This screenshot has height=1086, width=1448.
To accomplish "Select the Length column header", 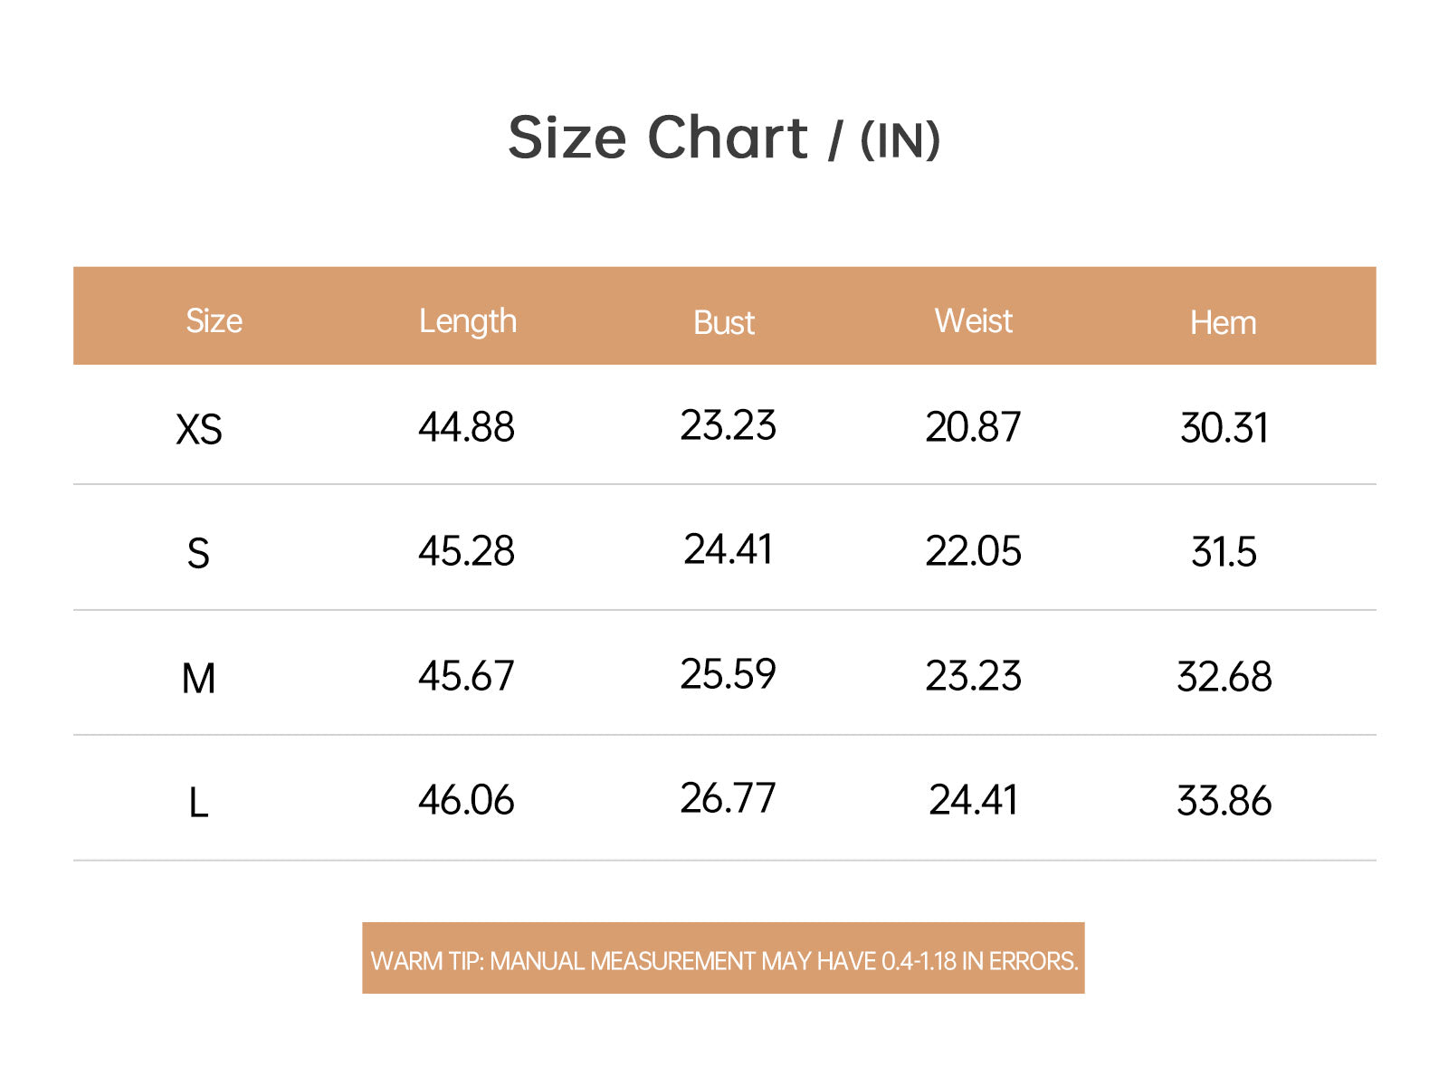I will pyautogui.click(x=468, y=322).
